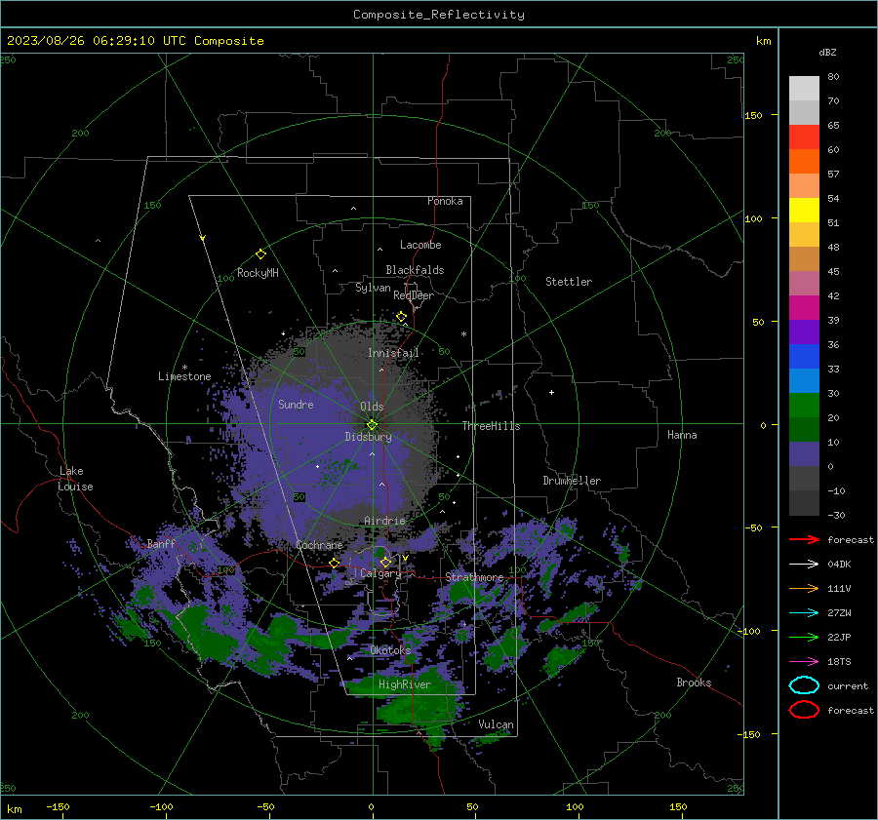Click the Composite_Reflectivity title
This screenshot has height=820, width=878.
point(439,15)
